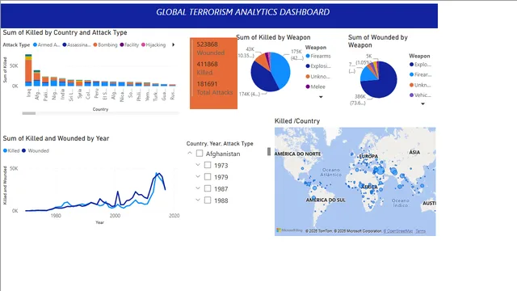
Task: Click the 523868 Wounded card value
Action: 207,44
